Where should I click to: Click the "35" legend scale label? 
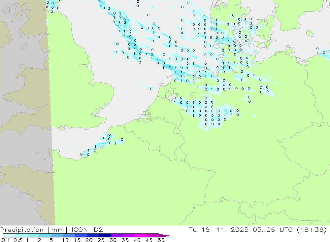[125, 240]
